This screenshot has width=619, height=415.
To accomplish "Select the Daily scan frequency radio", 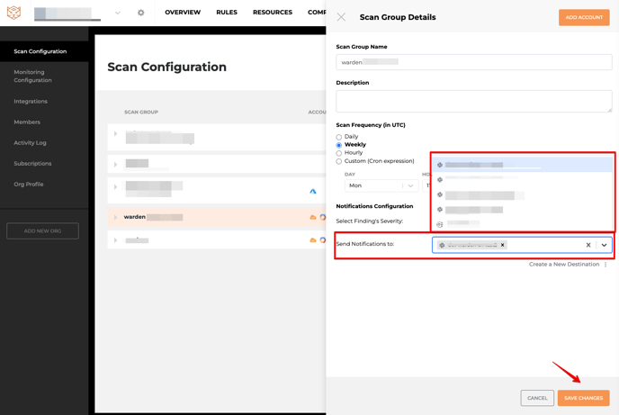I will pyautogui.click(x=338, y=137).
